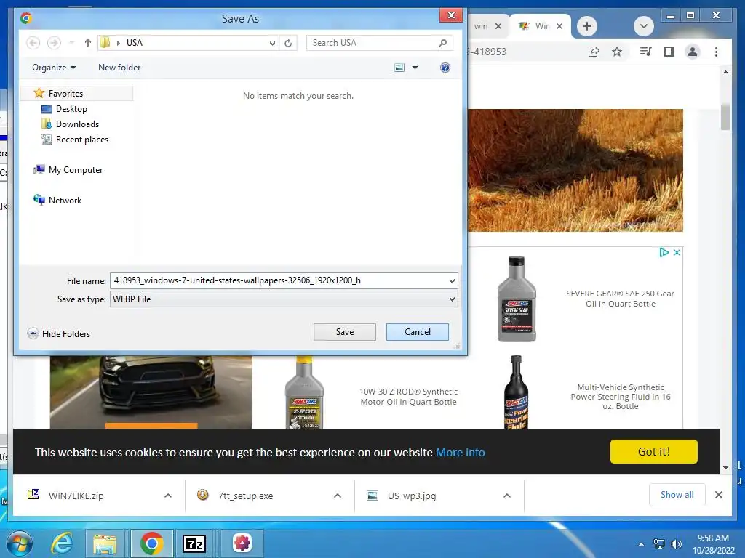The width and height of the screenshot is (745, 558).
Task: Launch Internet Explorer from taskbar
Action: [63, 543]
